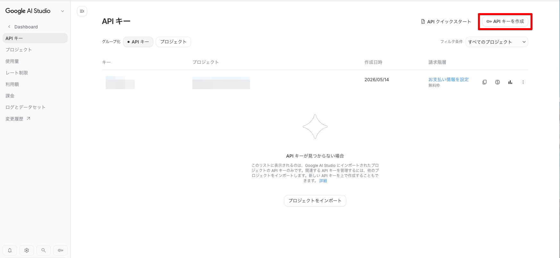Viewport: 560px width, 258px height.
Task: Click the back arrow beside Dashboard
Action: point(9,27)
